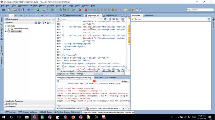The width and height of the screenshot is (215, 120).
Task: Open the Refactor menu
Action: pos(33,6)
